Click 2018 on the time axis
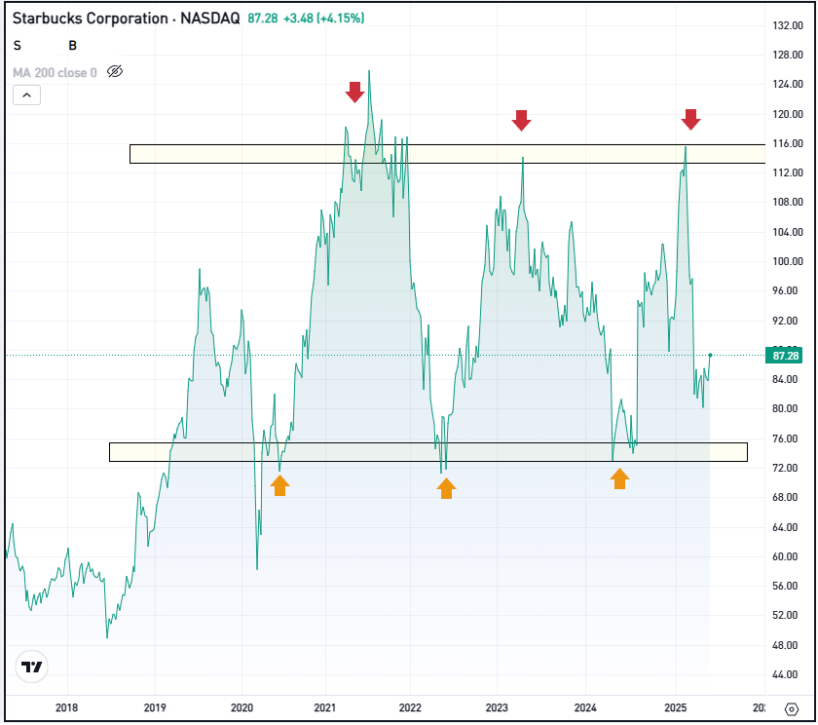Viewport: 818px width, 725px height. (x=67, y=707)
